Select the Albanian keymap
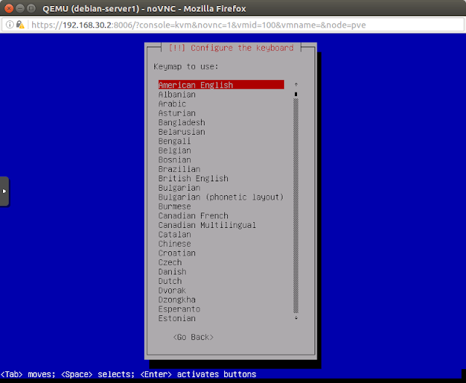Viewport: 466px width, 383px height. 177,95
